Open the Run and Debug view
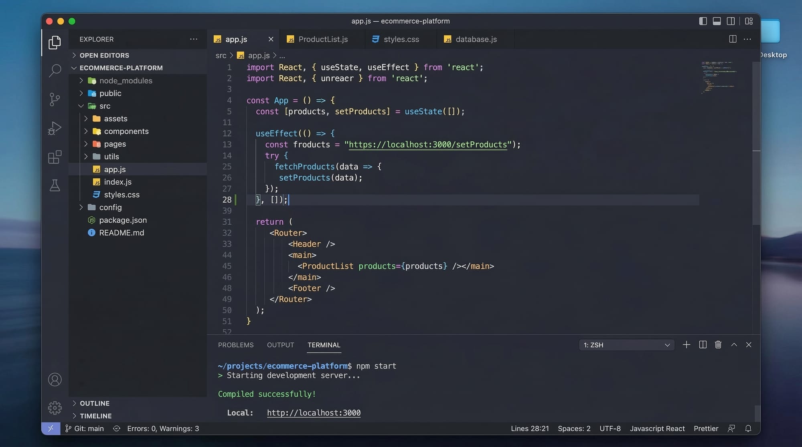Viewport: 802px width, 447px height. click(x=55, y=128)
